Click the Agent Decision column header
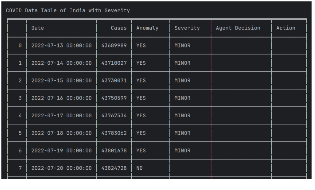 point(238,28)
